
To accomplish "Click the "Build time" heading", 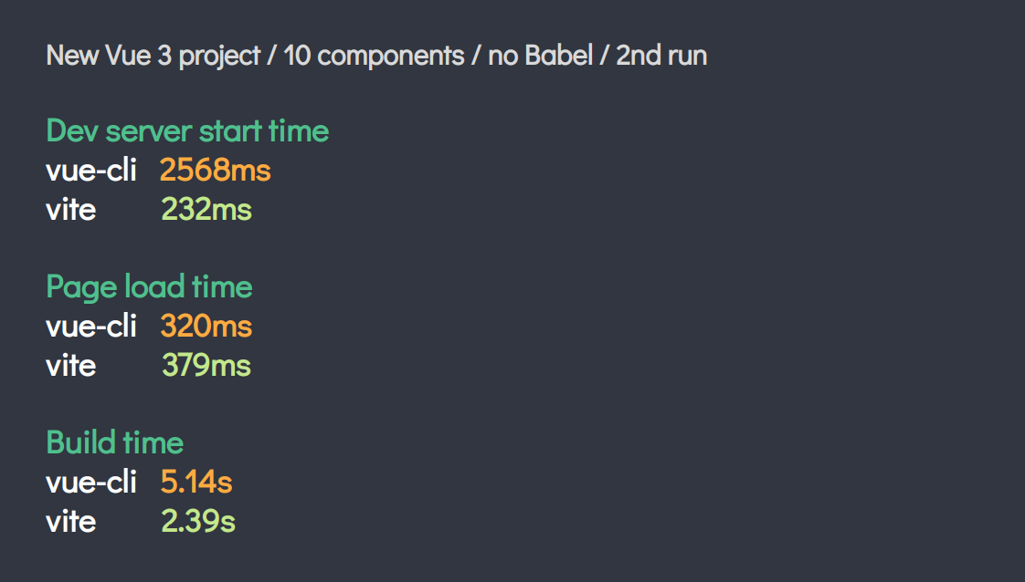I will [115, 443].
